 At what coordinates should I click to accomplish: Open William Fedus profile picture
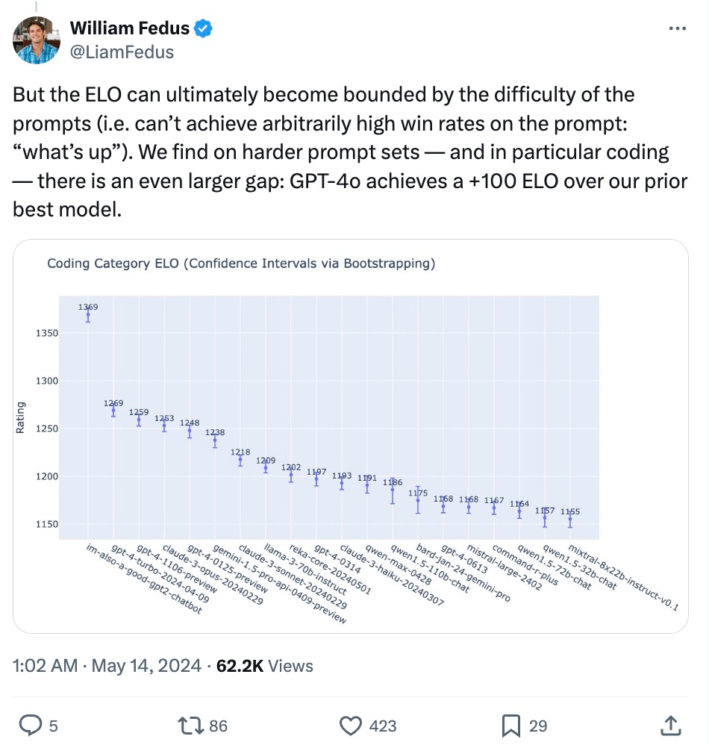pyautogui.click(x=37, y=40)
